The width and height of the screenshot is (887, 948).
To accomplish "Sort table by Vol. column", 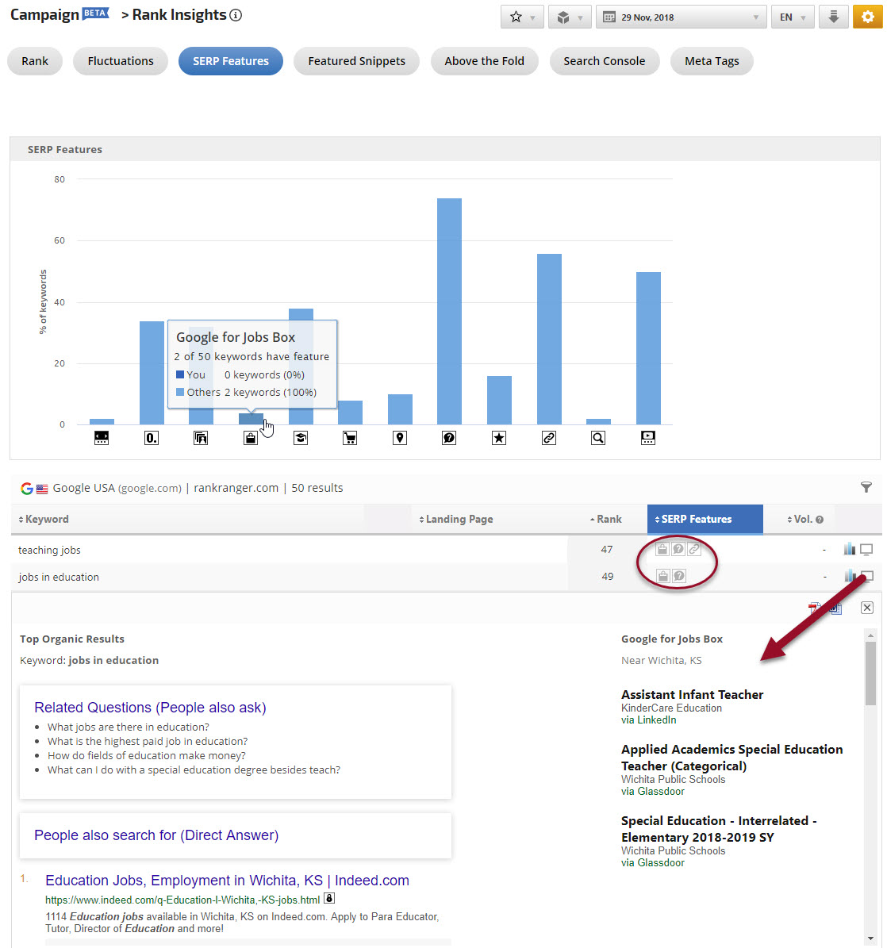I will (800, 520).
